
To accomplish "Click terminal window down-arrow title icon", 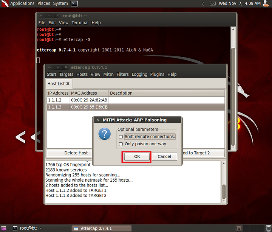I will click(x=49, y=16).
